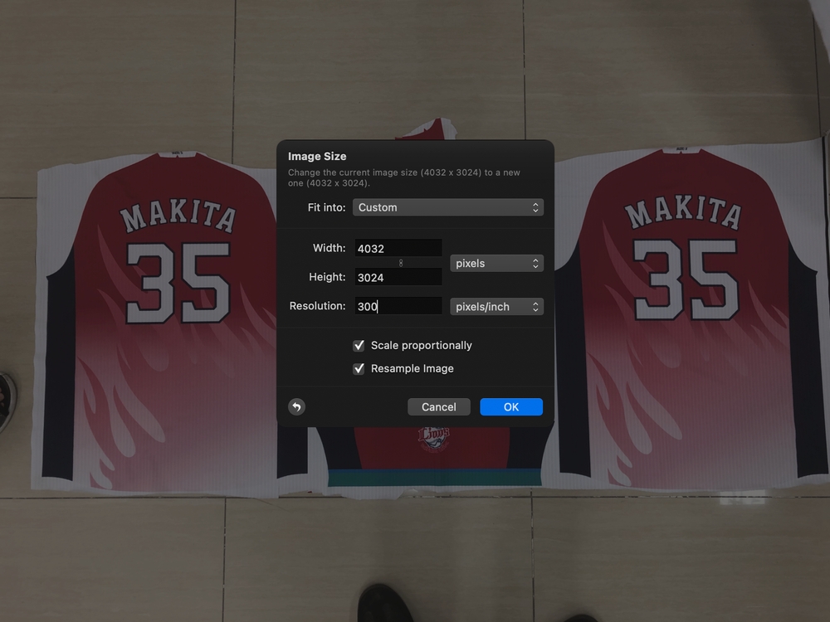Click the proportional lock icon between Width and Height
This screenshot has height=622, width=830.
[x=401, y=263]
